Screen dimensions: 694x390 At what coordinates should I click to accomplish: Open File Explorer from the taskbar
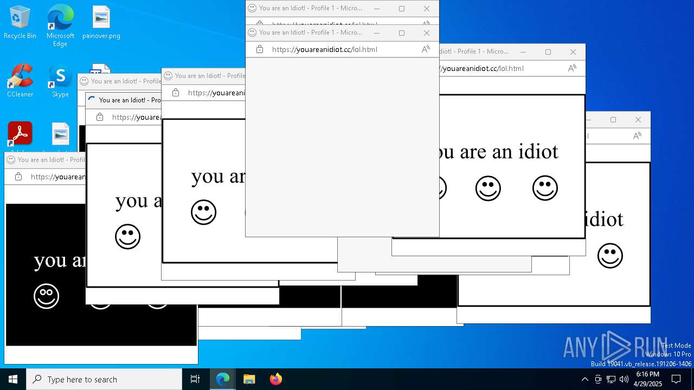(x=249, y=379)
